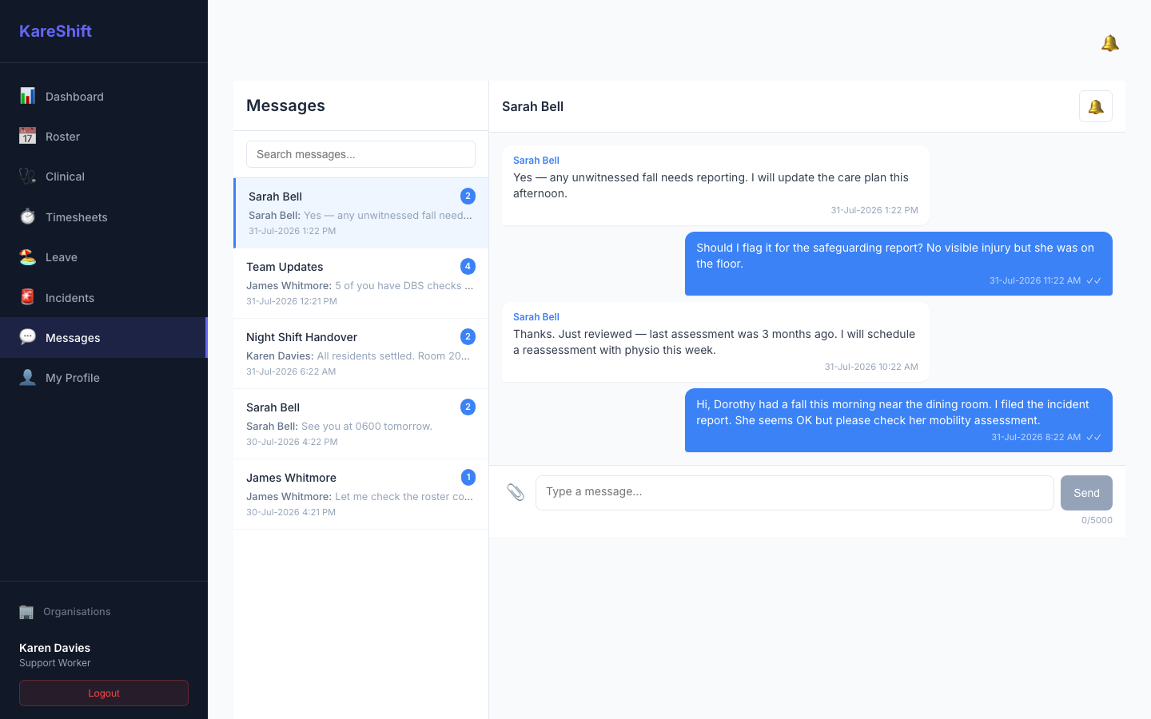Click the Dashboard bar chart icon

(x=27, y=96)
